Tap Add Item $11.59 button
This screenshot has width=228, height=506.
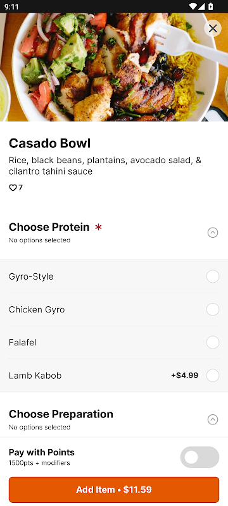(114, 490)
